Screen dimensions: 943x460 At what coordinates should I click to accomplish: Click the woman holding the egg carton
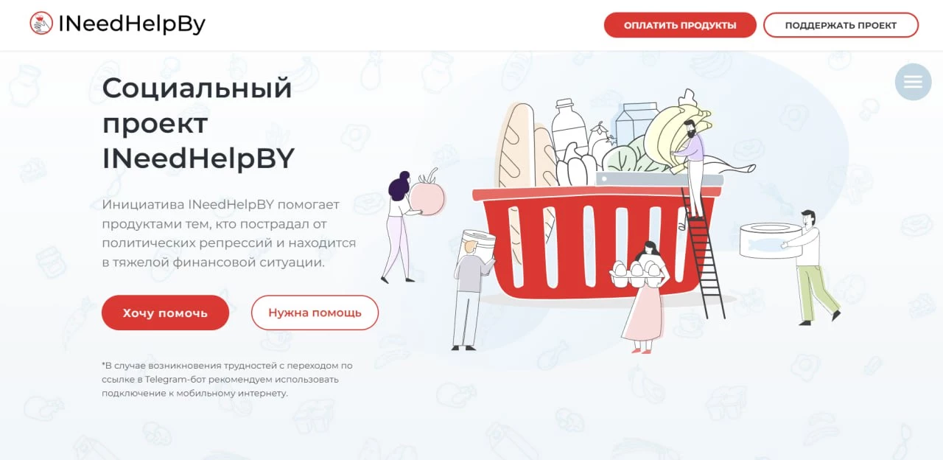tap(640, 295)
